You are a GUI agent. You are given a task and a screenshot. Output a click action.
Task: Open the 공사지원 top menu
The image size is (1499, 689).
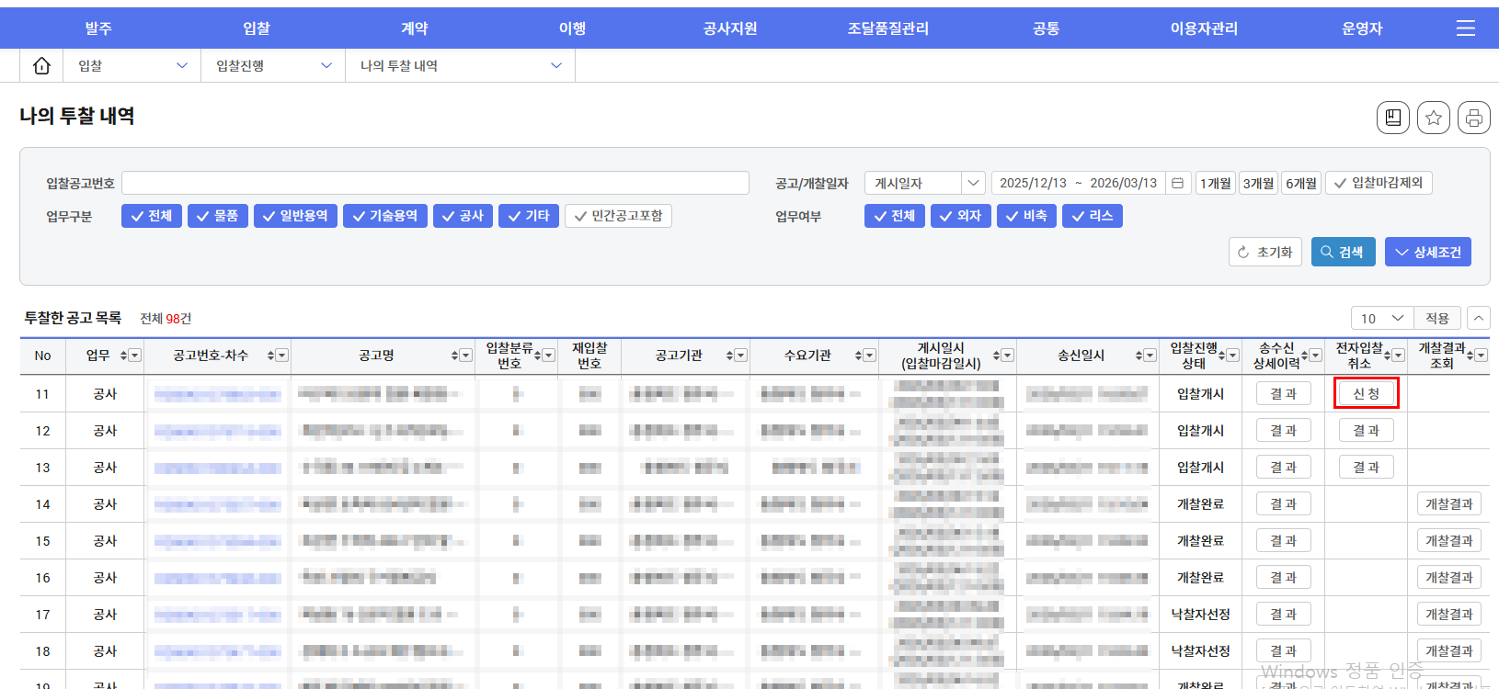click(x=730, y=28)
